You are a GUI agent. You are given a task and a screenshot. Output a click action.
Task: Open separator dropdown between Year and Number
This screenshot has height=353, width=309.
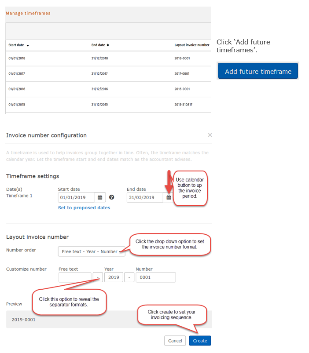pyautogui.click(x=129, y=277)
